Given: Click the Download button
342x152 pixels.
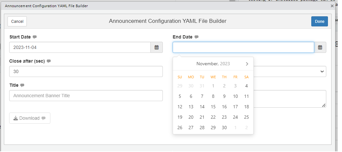Looking at the screenshot, I should pyautogui.click(x=30, y=118).
